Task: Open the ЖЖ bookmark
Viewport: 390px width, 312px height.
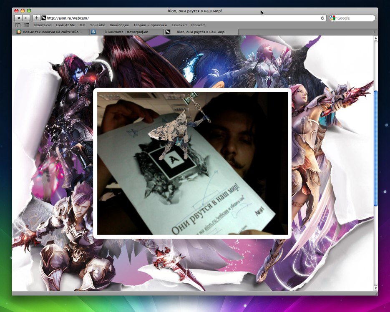Action: click(82, 25)
